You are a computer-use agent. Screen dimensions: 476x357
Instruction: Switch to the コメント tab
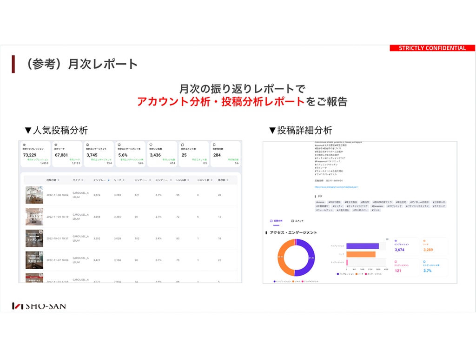[297, 221]
